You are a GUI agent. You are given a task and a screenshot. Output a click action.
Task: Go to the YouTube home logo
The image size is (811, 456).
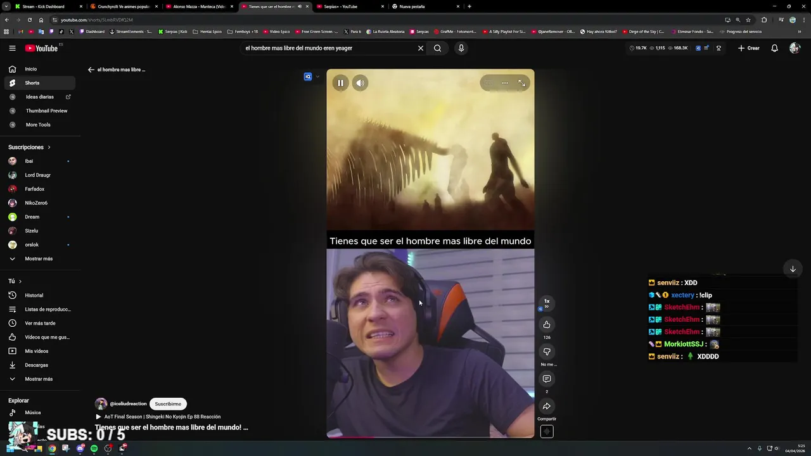click(x=41, y=48)
